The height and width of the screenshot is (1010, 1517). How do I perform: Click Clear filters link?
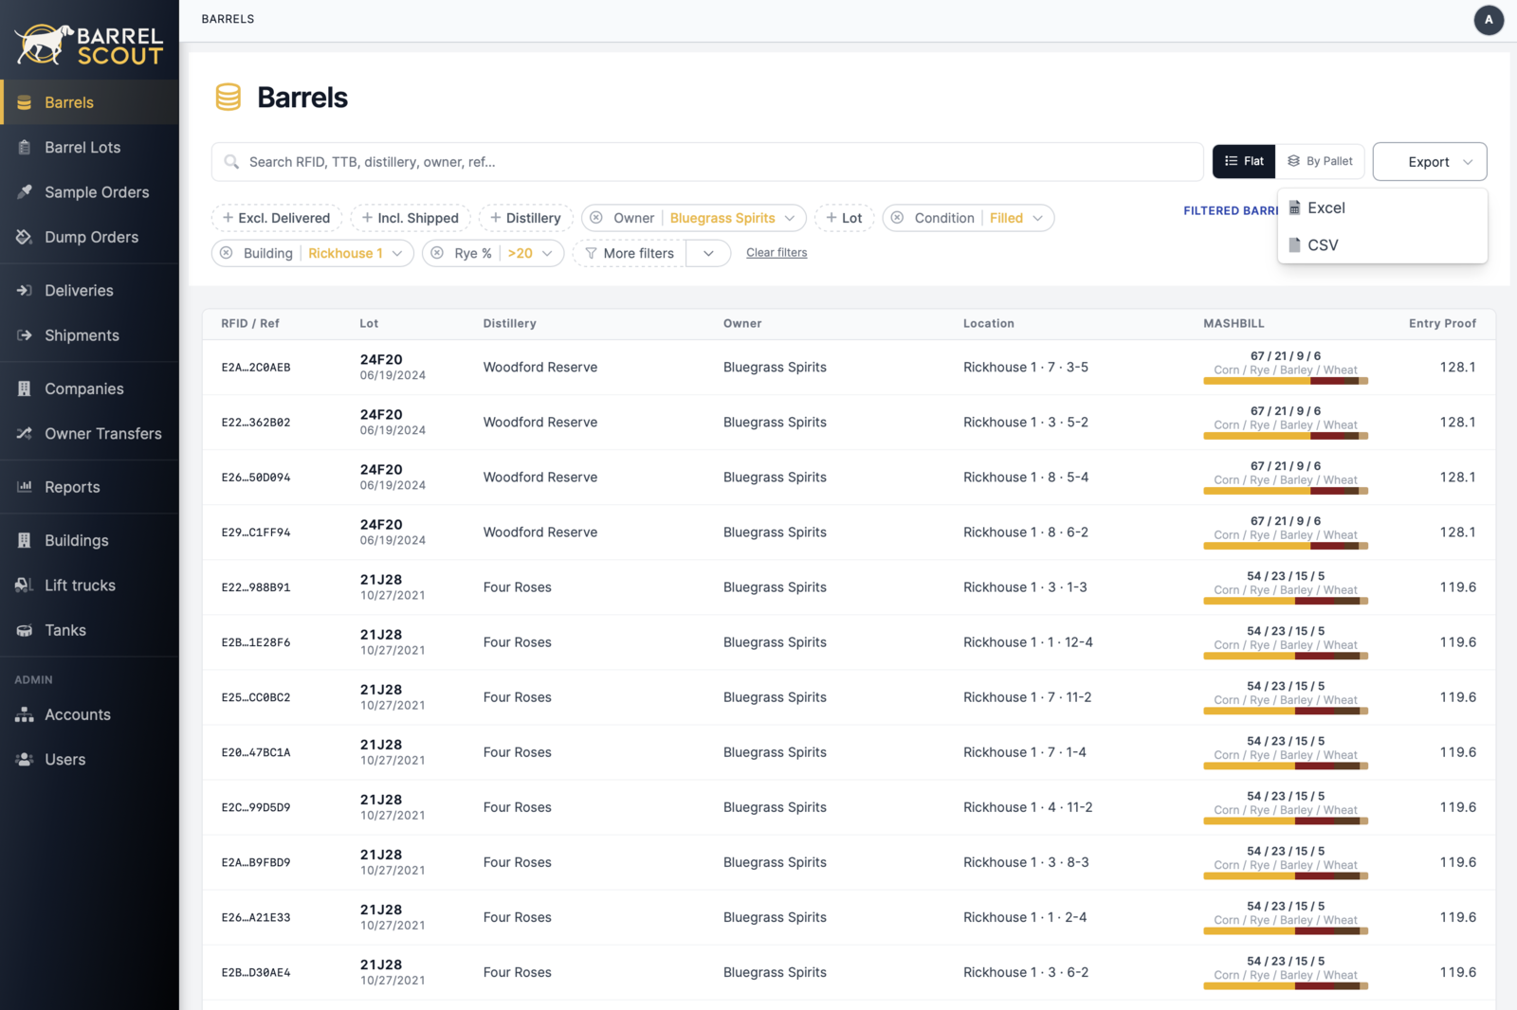[777, 253]
